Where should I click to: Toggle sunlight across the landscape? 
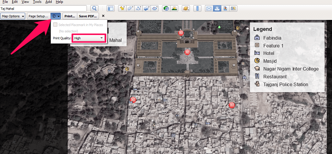174,8
